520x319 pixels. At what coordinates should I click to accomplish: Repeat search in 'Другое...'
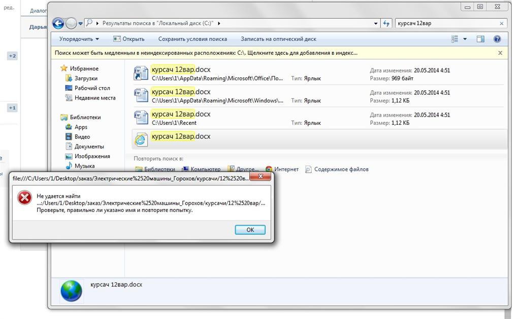click(x=243, y=169)
